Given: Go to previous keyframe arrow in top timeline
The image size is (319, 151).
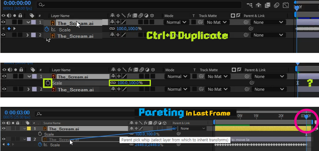Looking at the screenshot, I should click(x=3, y=29).
